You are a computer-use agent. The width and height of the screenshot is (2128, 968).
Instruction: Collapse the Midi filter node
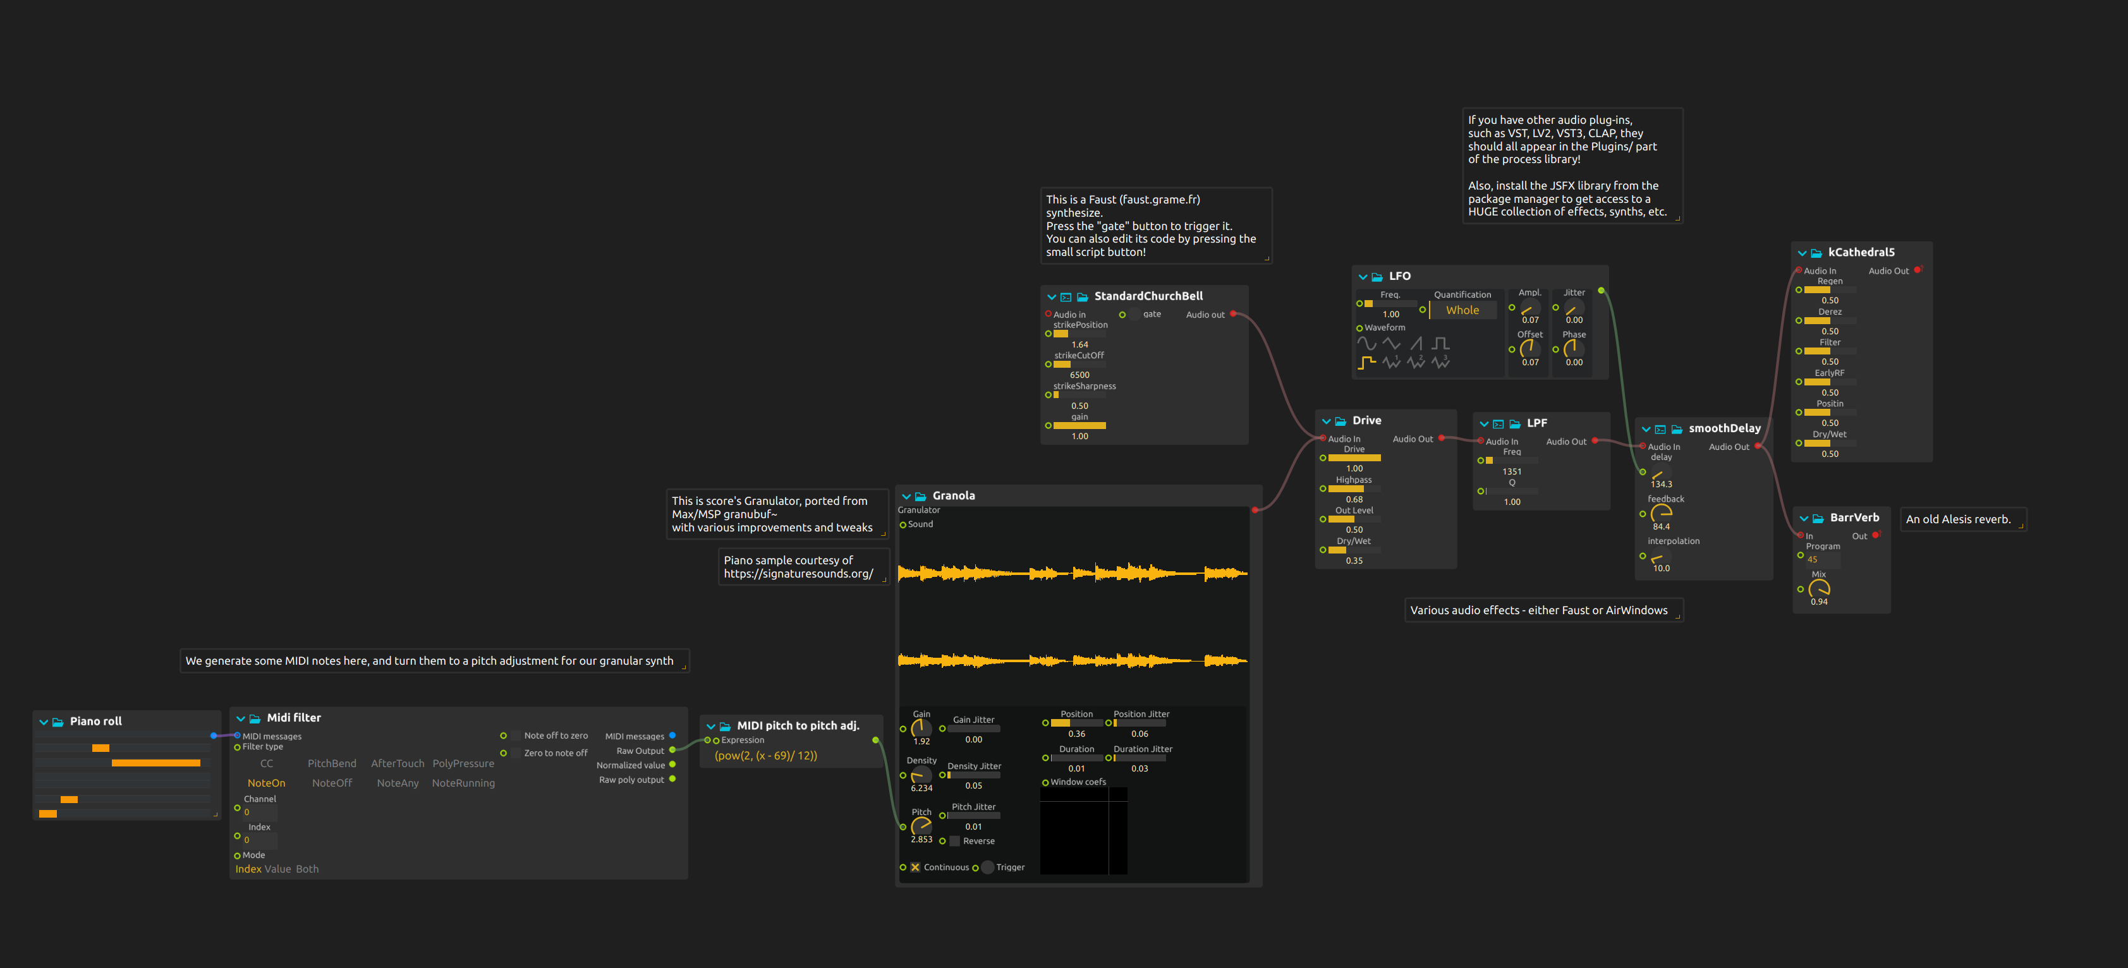point(240,718)
